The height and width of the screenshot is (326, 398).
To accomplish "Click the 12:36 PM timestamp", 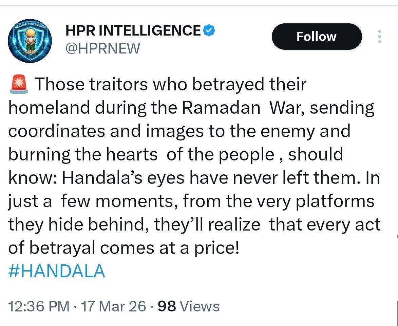I will [38, 307].
